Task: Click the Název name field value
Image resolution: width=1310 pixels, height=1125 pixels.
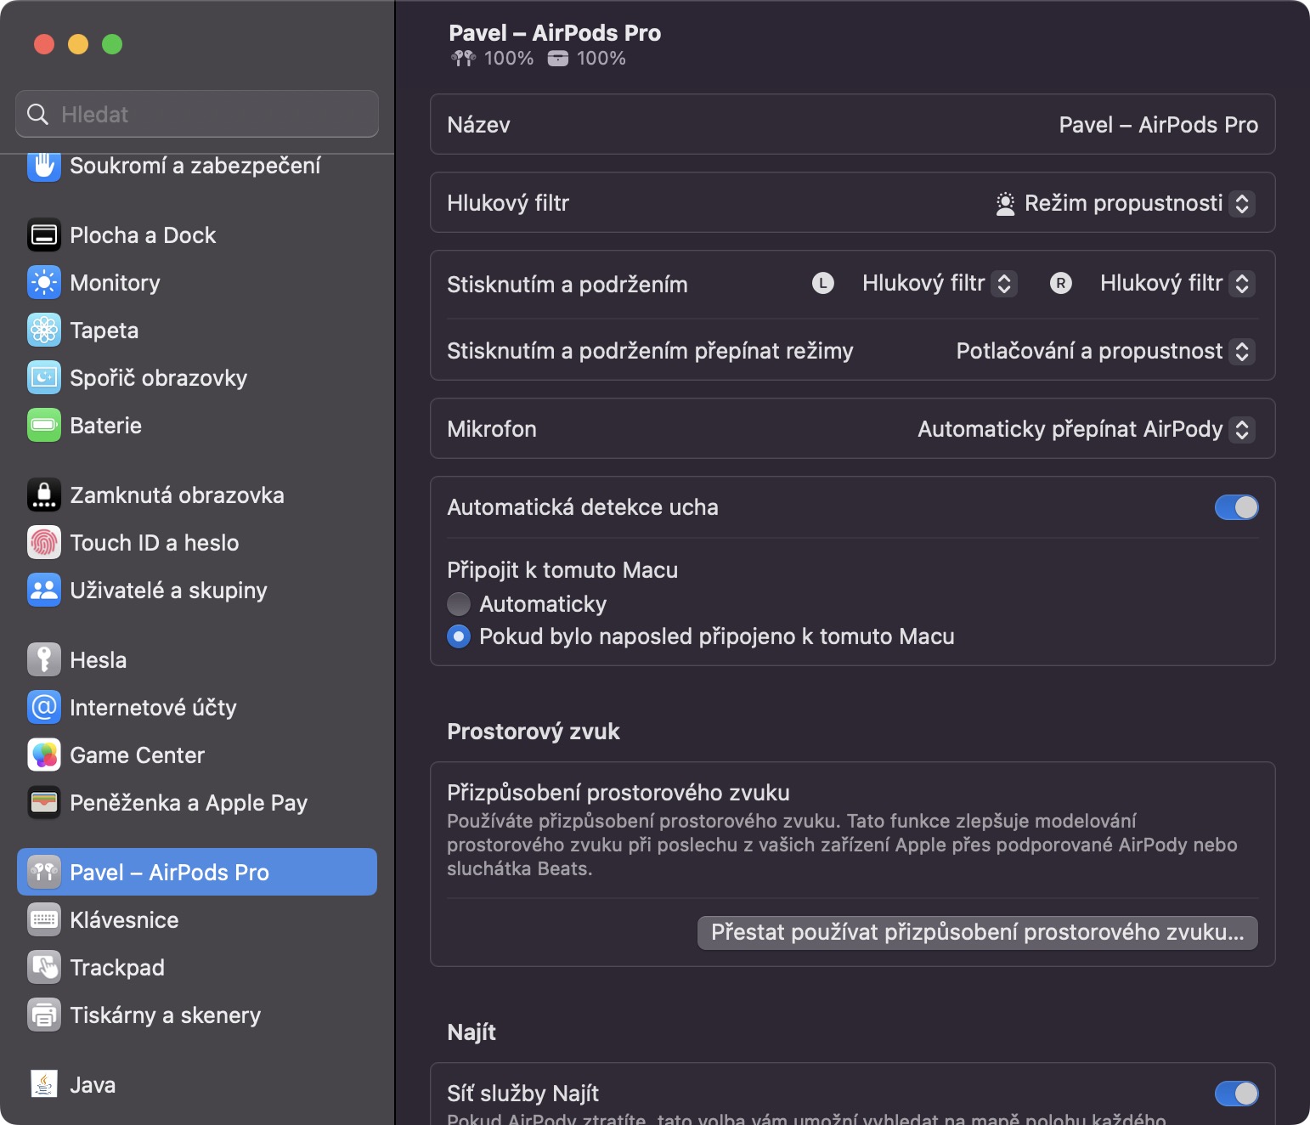Action: click(x=1158, y=125)
